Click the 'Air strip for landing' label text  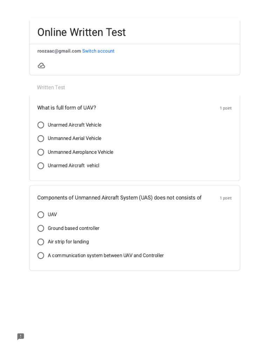(68, 242)
